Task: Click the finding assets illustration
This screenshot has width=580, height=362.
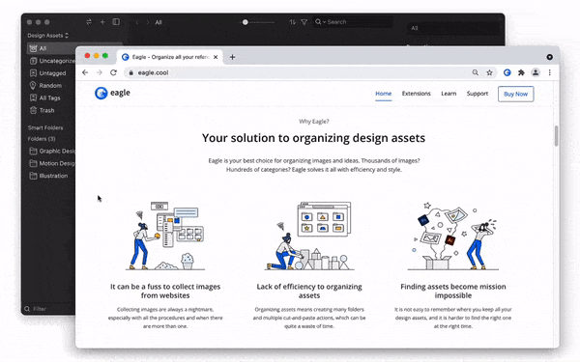Action: [x=453, y=236]
